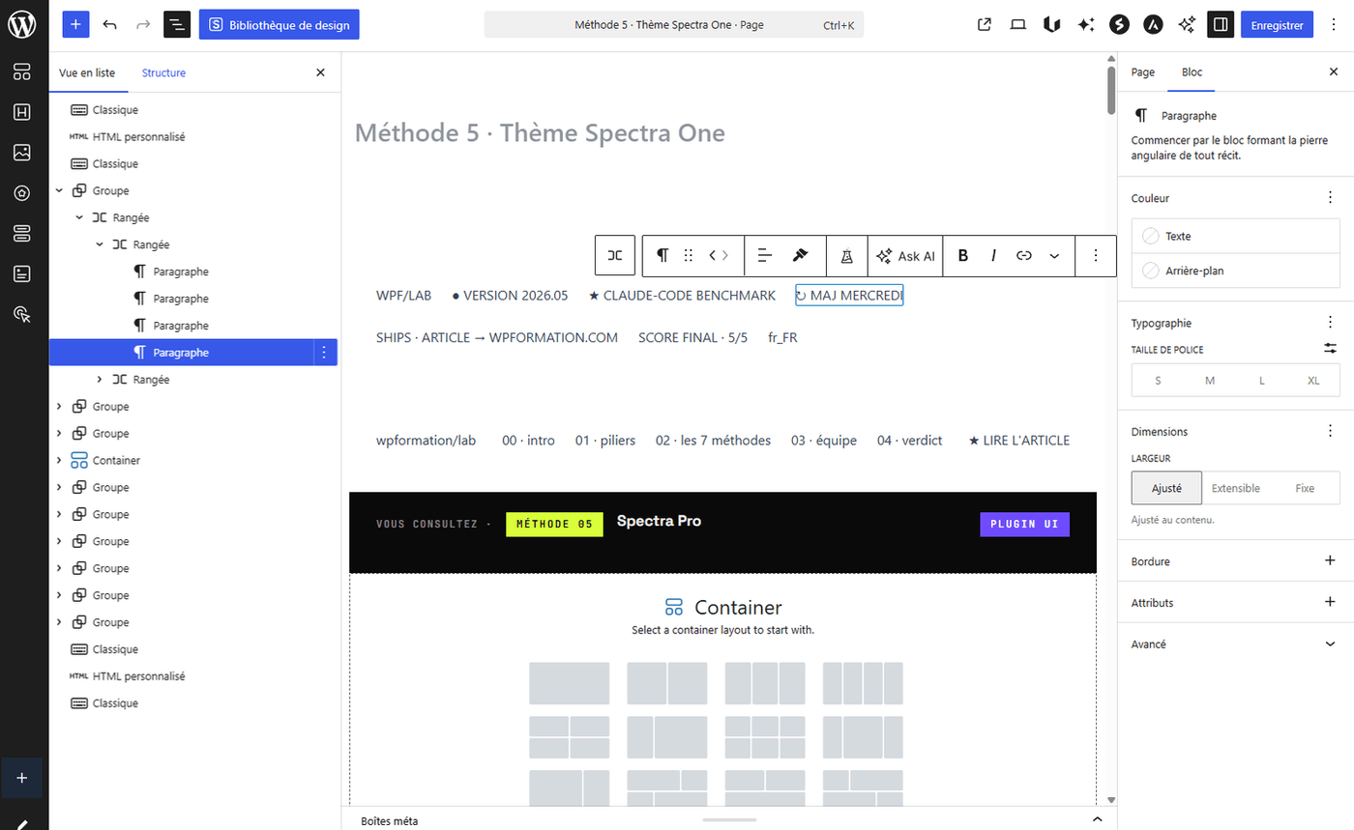
Task: Close the settings sidebar
Action: tap(1334, 72)
